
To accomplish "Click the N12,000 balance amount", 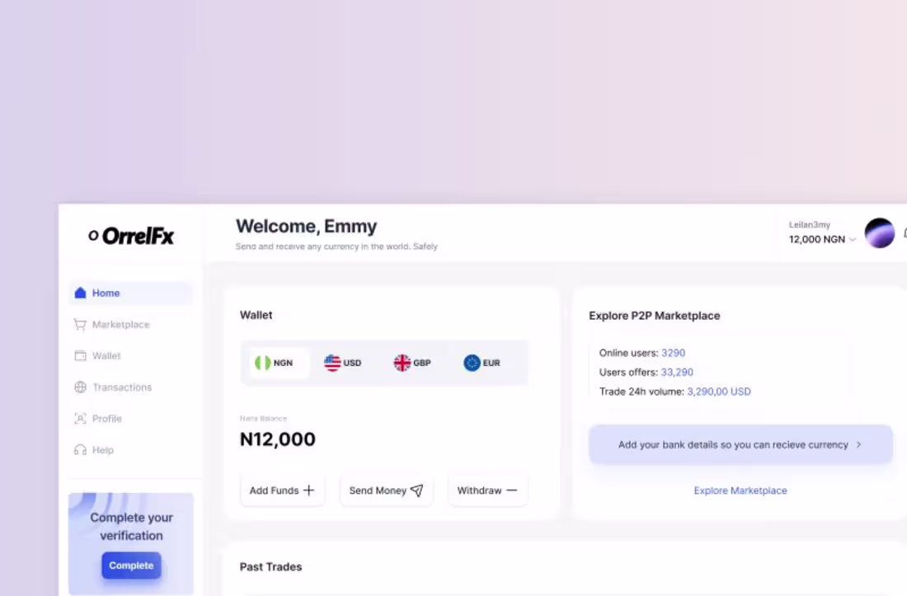I will 278,439.
